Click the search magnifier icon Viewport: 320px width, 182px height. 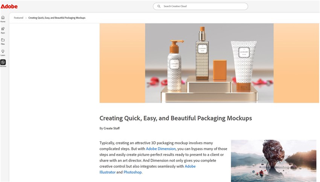click(159, 6)
